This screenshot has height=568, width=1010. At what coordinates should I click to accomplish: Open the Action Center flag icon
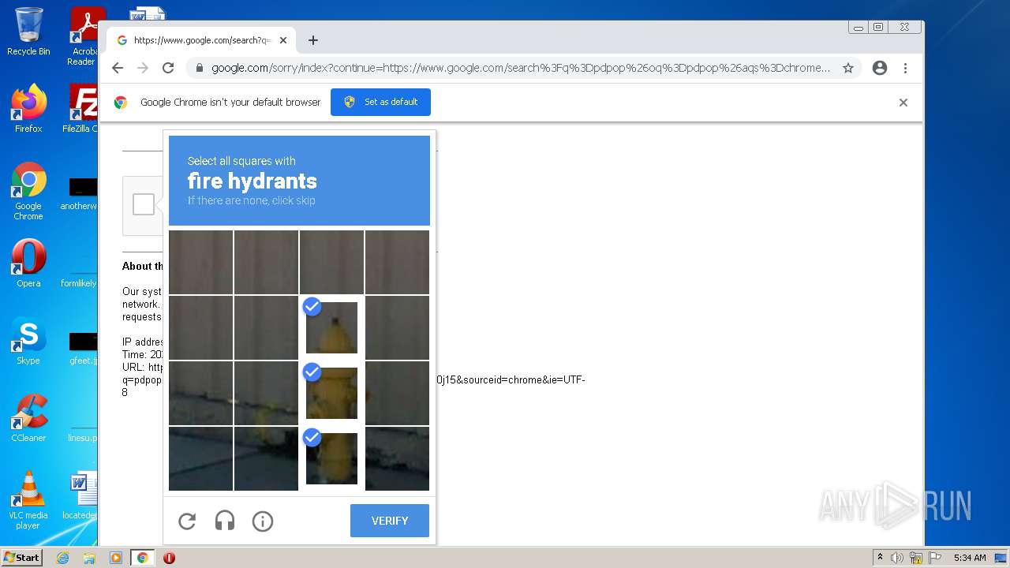coord(934,558)
